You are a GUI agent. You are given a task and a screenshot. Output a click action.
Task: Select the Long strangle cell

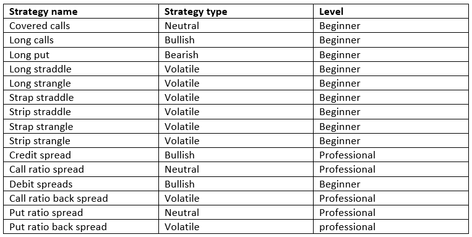pos(81,83)
